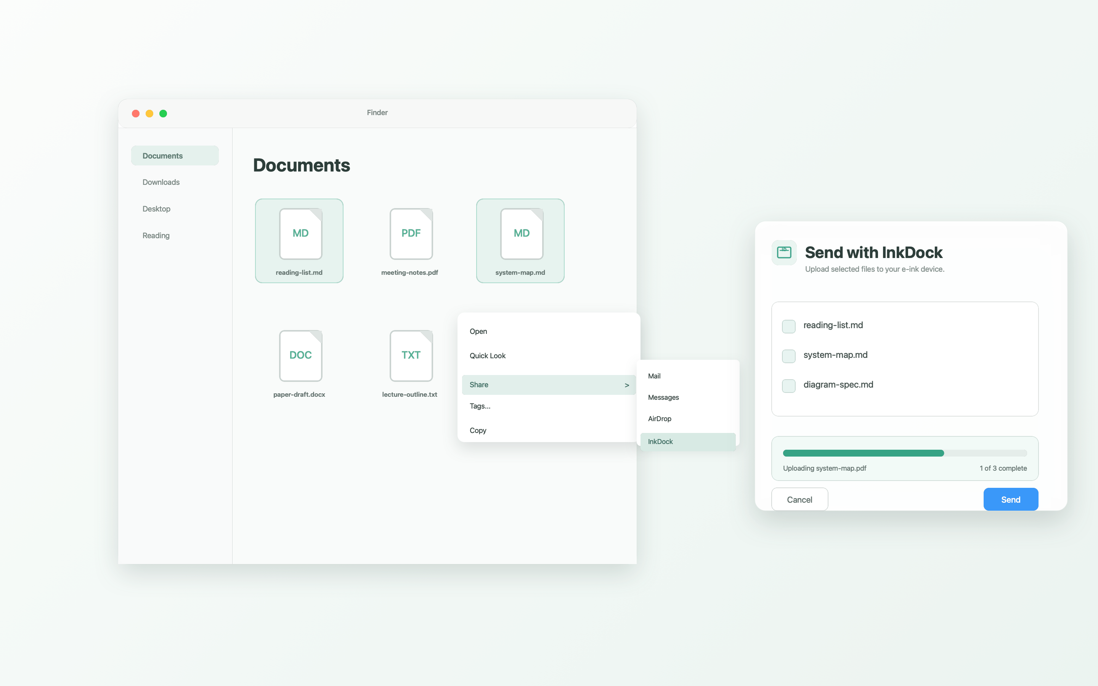
Task: Open the Reading sidebar folder
Action: [175, 236]
